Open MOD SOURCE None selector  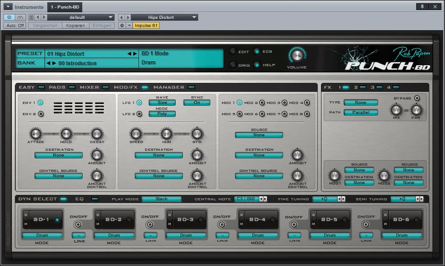coord(259,135)
